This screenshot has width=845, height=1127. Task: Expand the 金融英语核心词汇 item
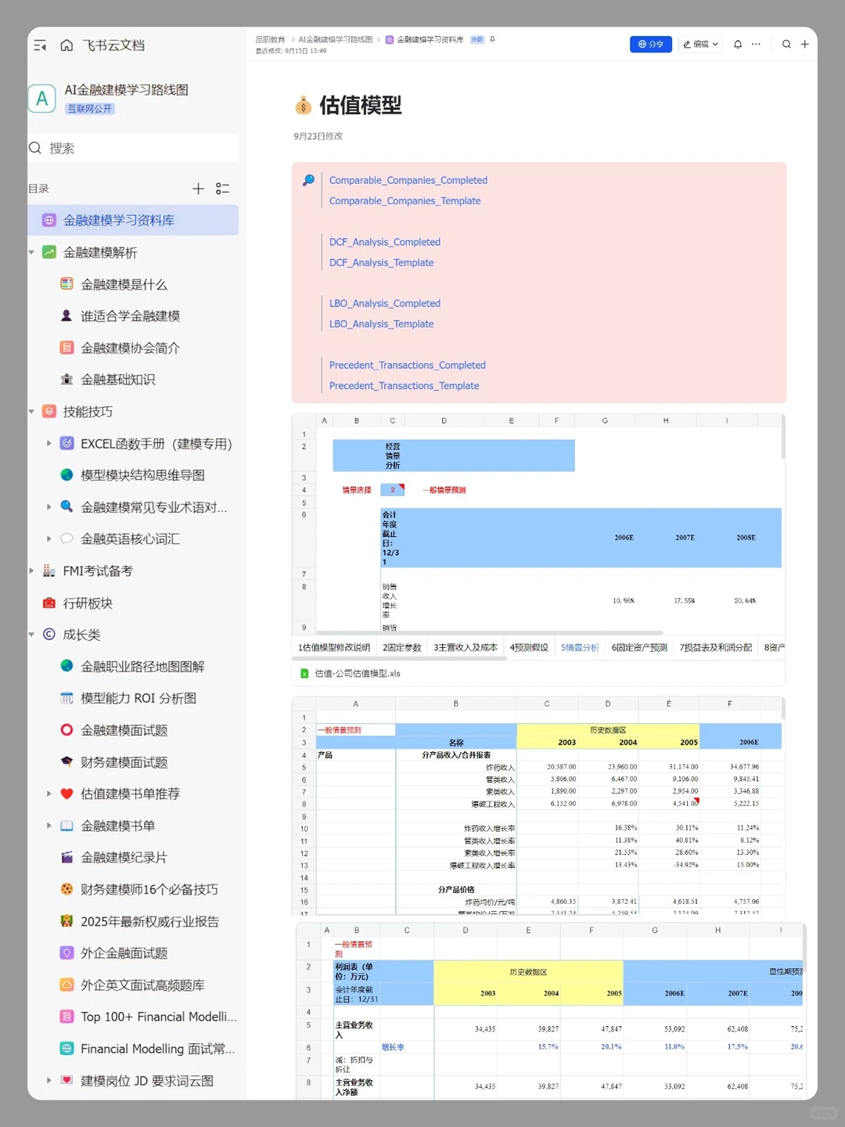(49, 539)
